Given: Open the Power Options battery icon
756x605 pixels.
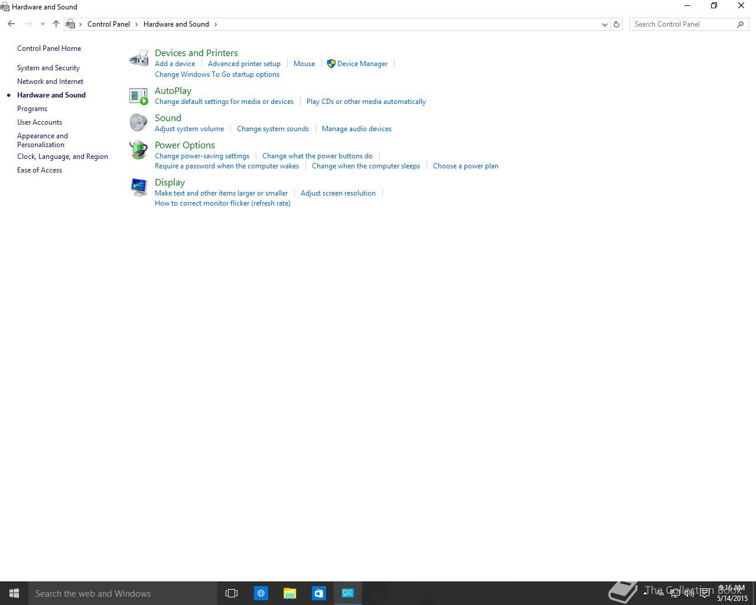Looking at the screenshot, I should pos(139,150).
